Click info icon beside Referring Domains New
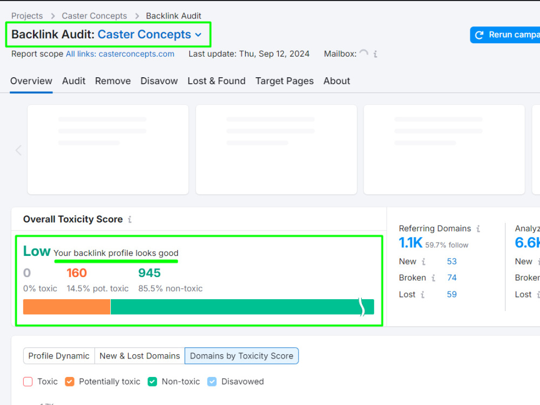540x405 pixels. [x=423, y=262]
